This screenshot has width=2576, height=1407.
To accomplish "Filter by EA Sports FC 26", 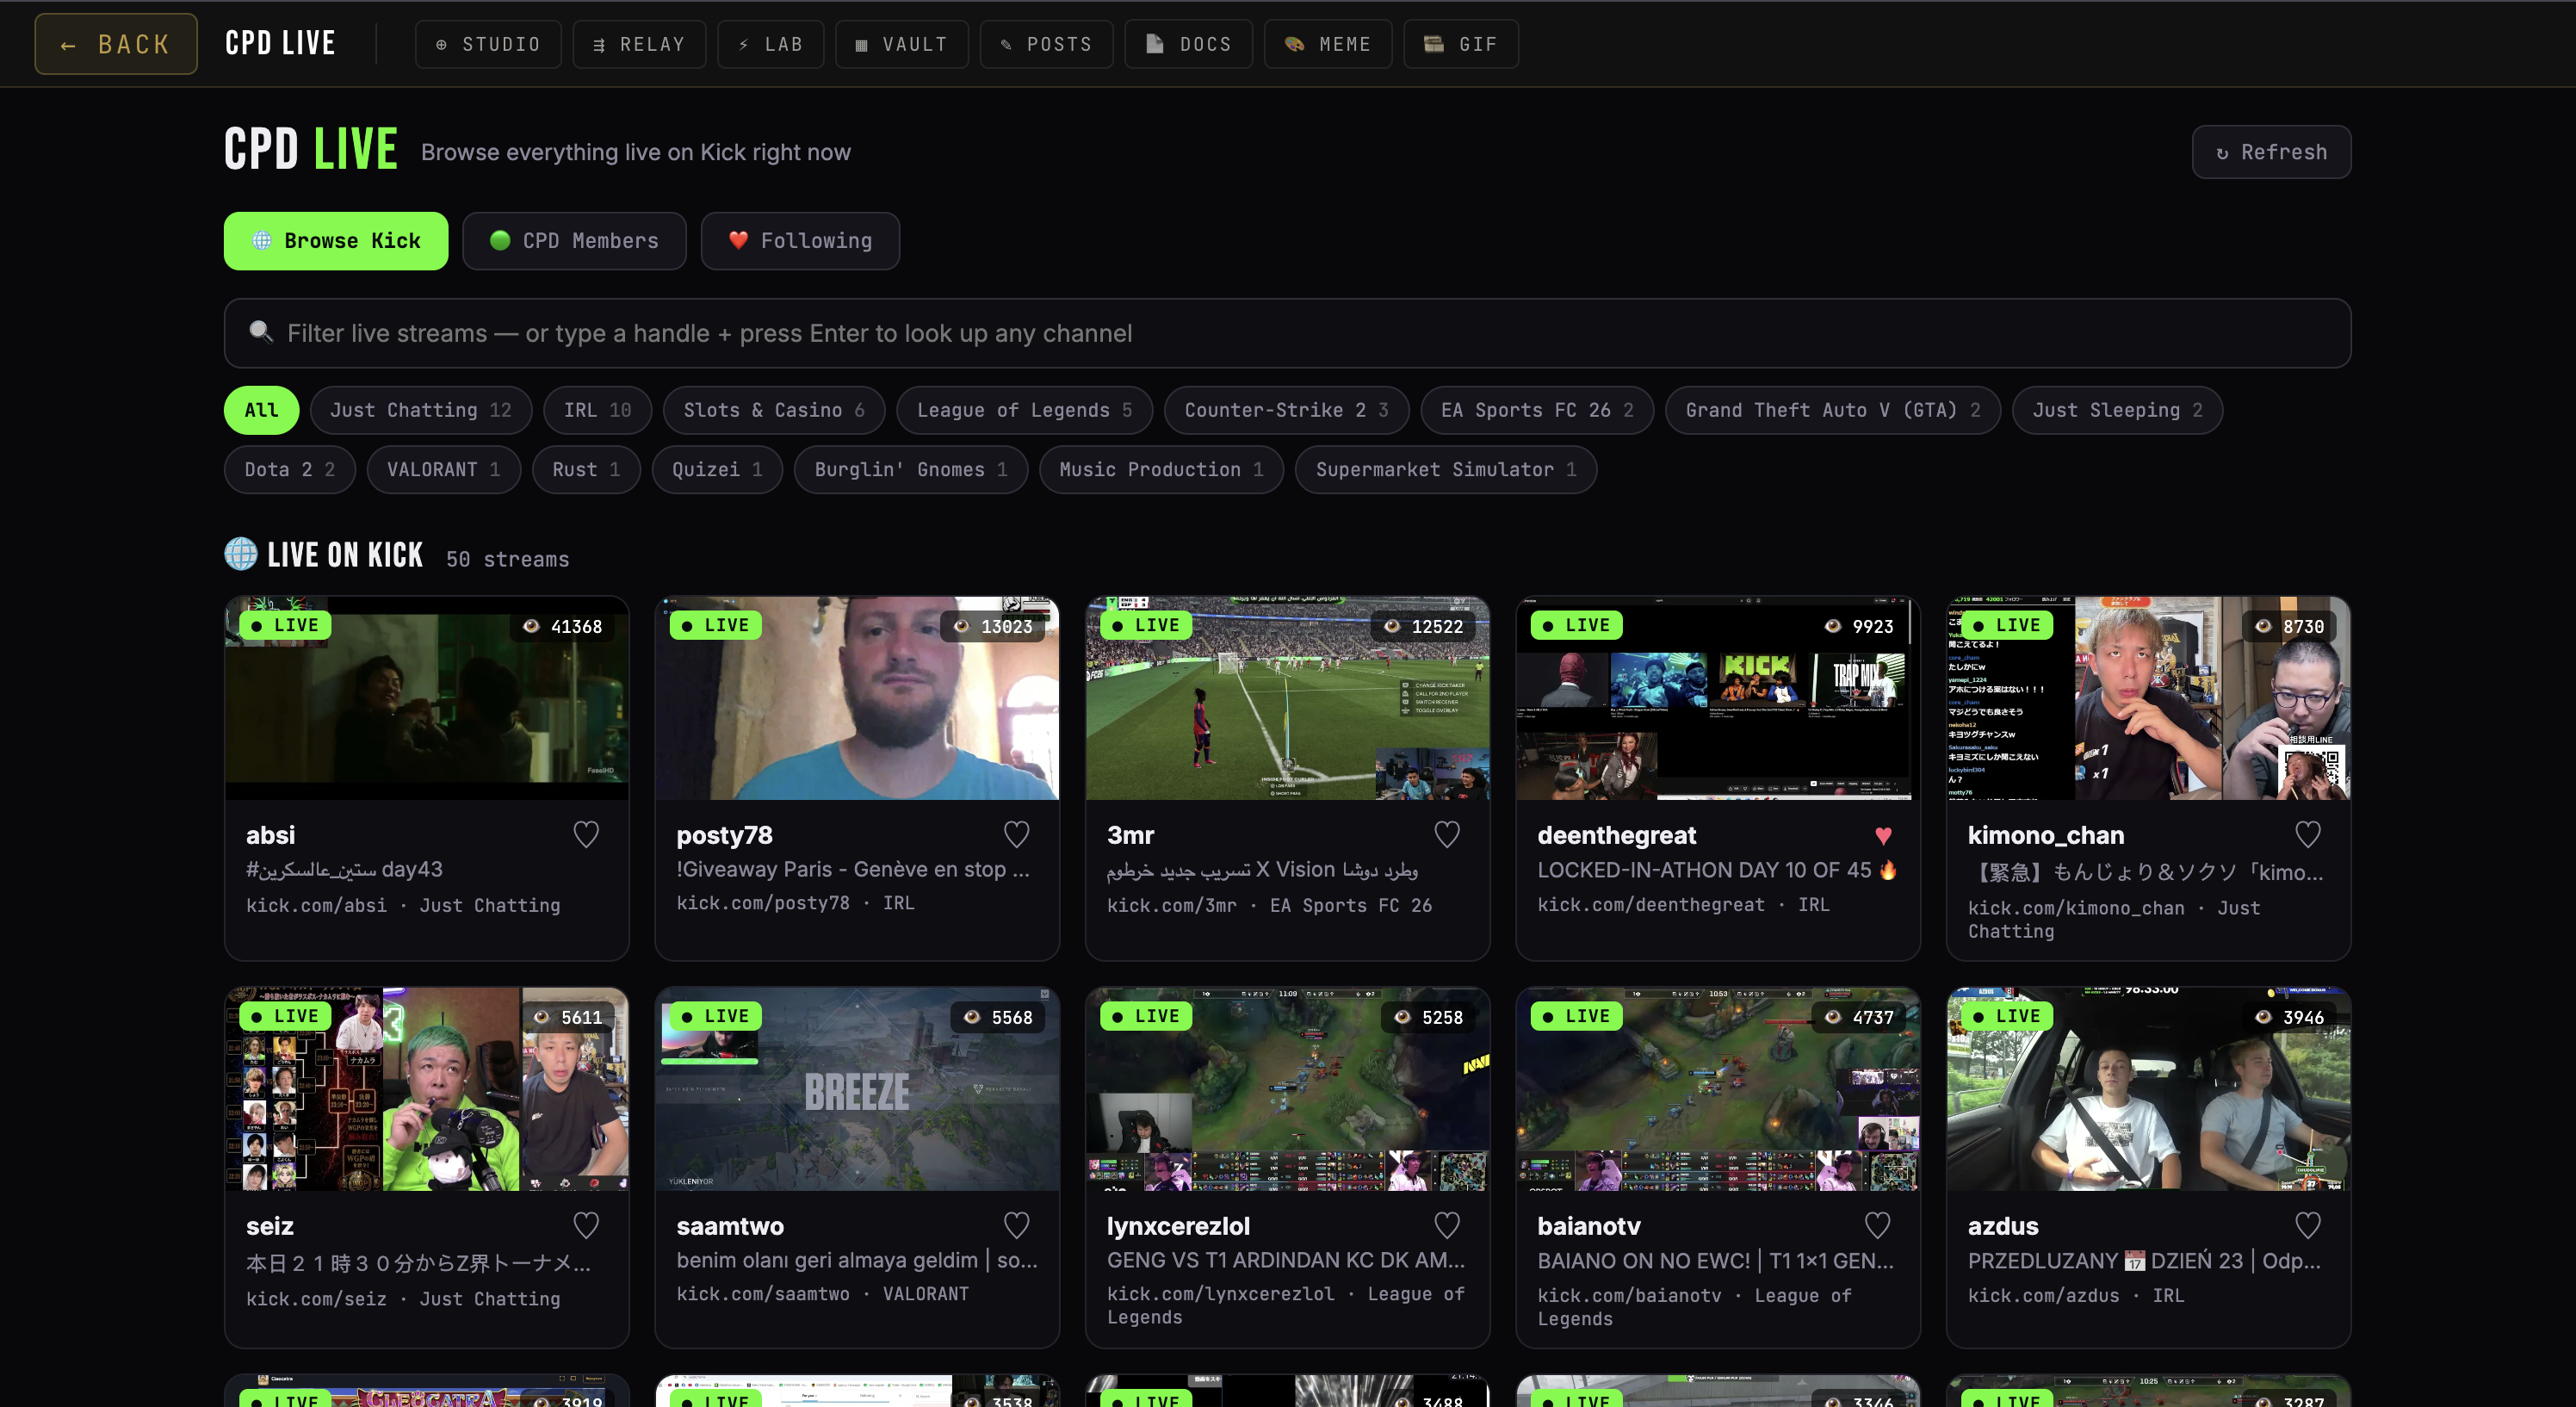I will (1537, 410).
